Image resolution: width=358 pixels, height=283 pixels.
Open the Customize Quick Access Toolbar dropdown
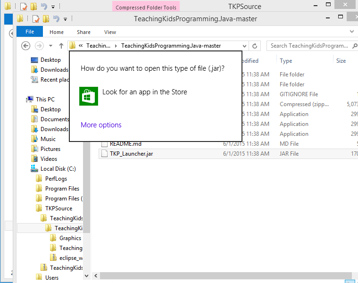[x=65, y=19]
